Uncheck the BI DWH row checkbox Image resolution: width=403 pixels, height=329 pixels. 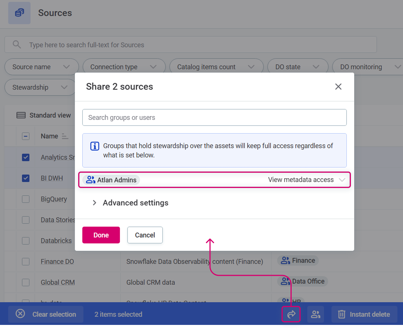pyautogui.click(x=25, y=178)
